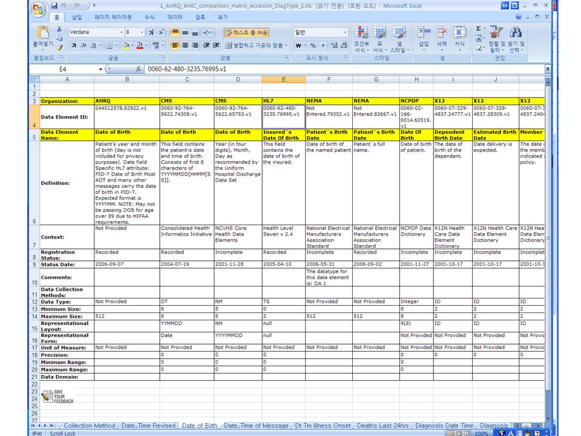Switch to the Insert (삽입) ribbon tab
This screenshot has height=436, width=581.
[x=77, y=17]
